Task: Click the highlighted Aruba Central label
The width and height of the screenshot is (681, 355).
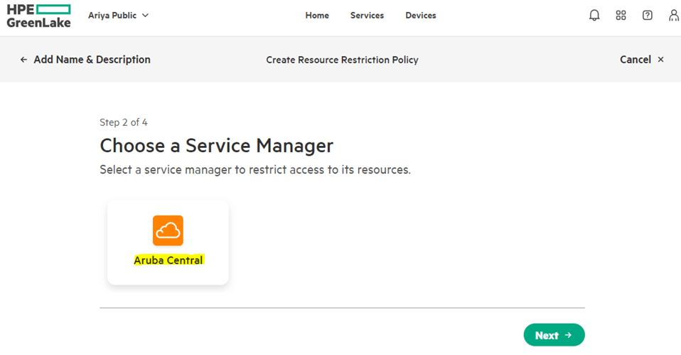Action: click(168, 260)
